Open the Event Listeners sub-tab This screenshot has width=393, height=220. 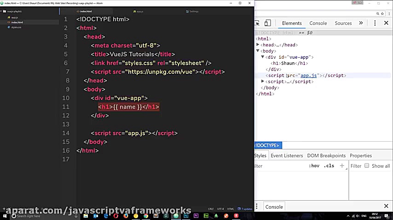[x=287, y=155]
